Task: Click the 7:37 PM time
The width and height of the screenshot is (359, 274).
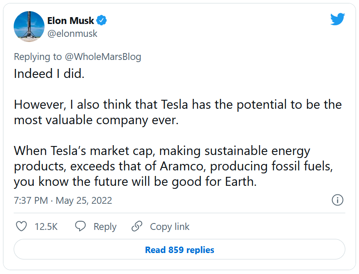Action: click(31, 200)
